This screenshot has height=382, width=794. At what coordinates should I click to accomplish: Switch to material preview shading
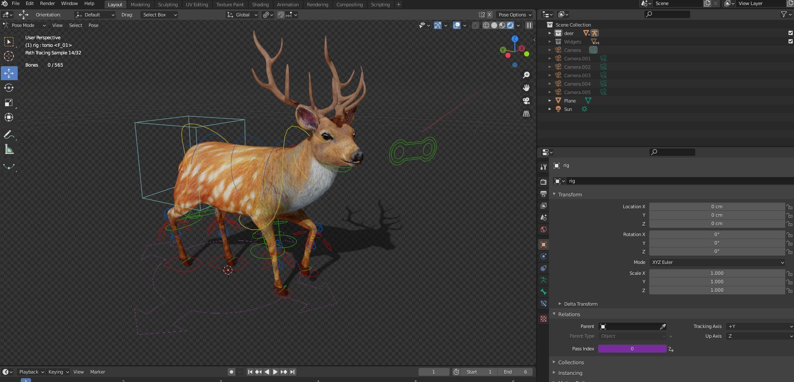502,25
